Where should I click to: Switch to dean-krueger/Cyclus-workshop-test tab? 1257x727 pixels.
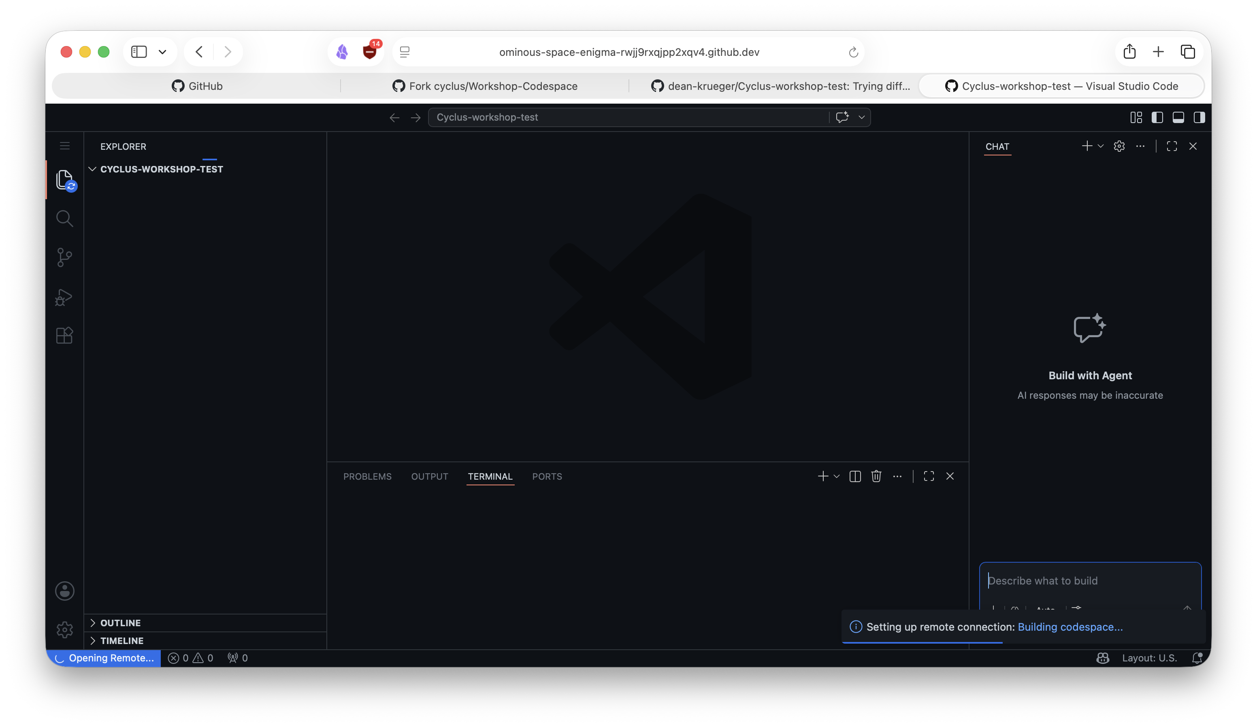(x=780, y=86)
